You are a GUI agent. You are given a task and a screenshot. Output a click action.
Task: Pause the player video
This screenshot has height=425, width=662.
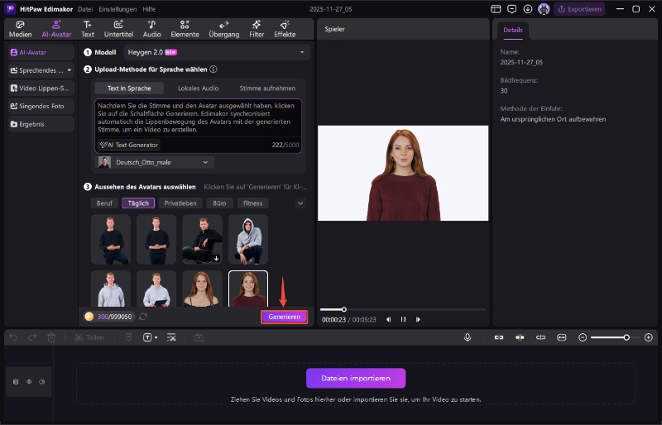(x=403, y=319)
